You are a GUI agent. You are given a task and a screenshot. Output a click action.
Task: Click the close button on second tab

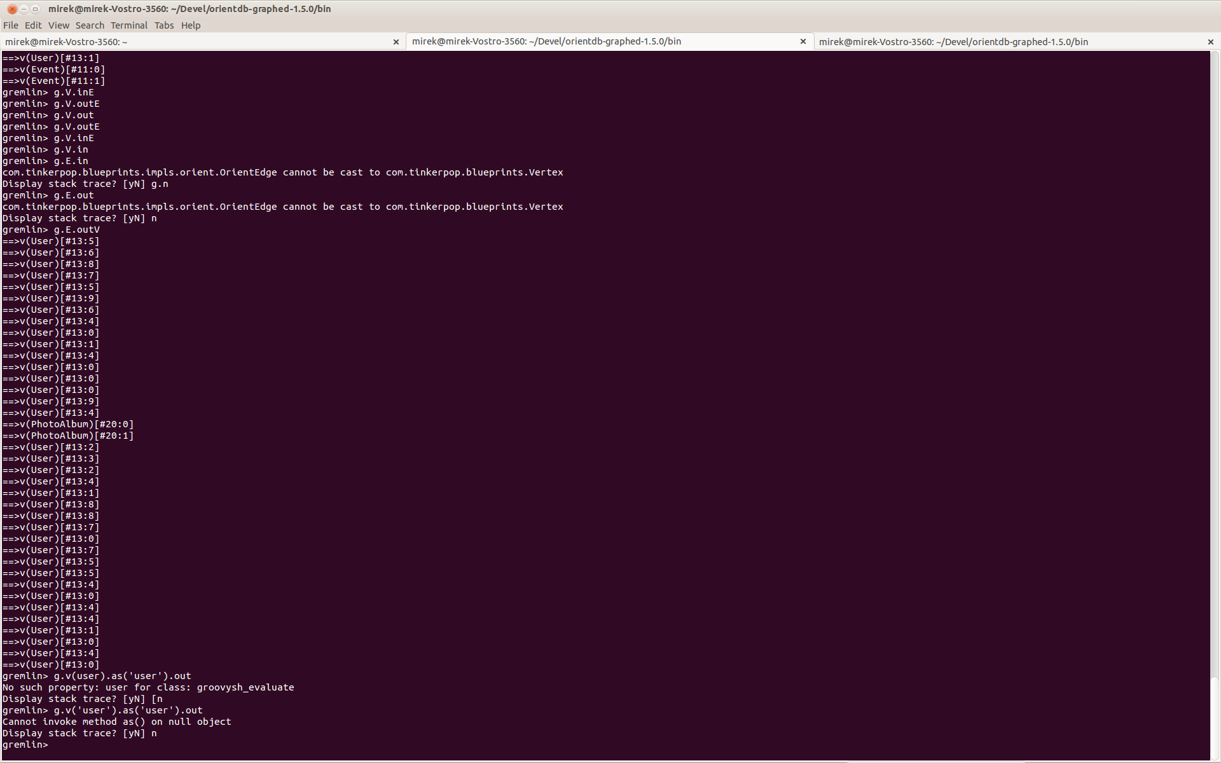pos(803,41)
